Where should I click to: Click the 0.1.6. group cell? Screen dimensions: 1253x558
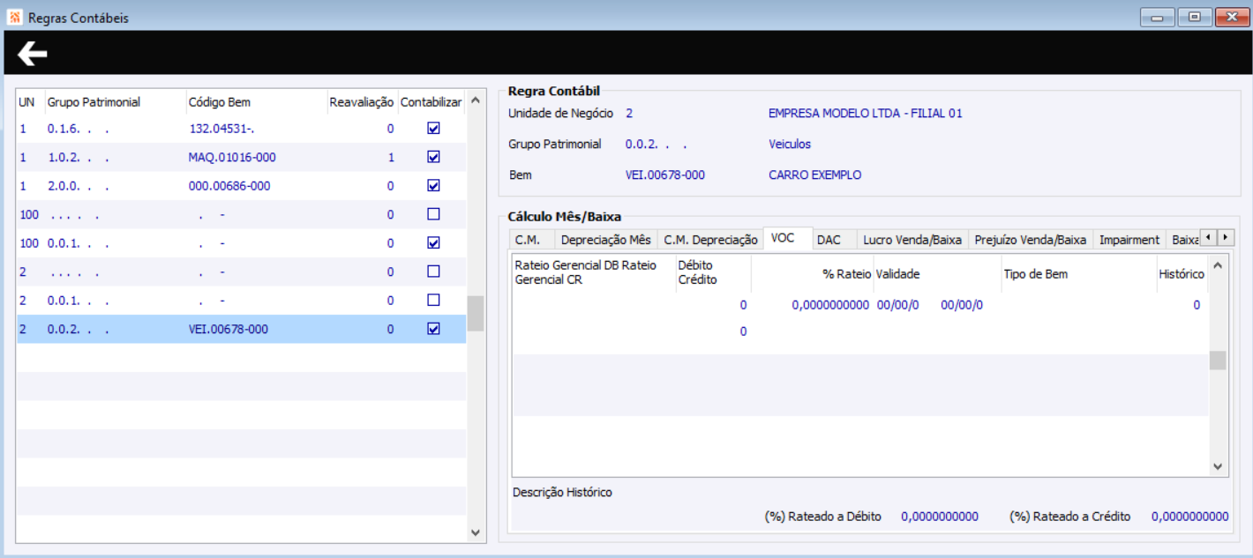[79, 129]
